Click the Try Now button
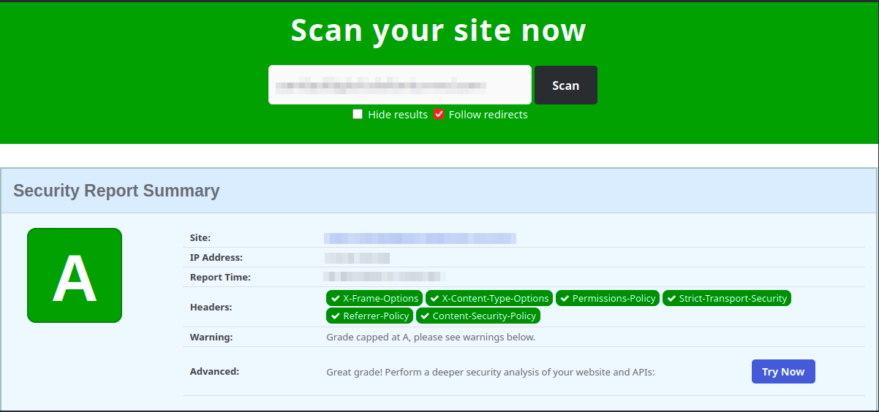This screenshot has height=412, width=879. [782, 371]
